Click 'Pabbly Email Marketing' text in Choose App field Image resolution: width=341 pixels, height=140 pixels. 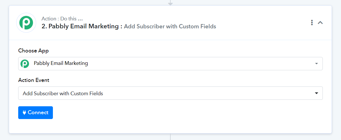pos(61,63)
